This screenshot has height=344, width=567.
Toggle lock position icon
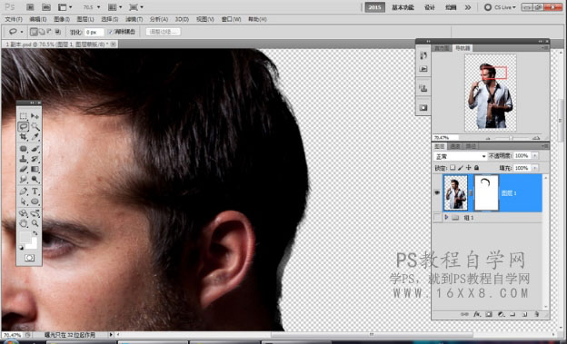pyautogui.click(x=468, y=168)
